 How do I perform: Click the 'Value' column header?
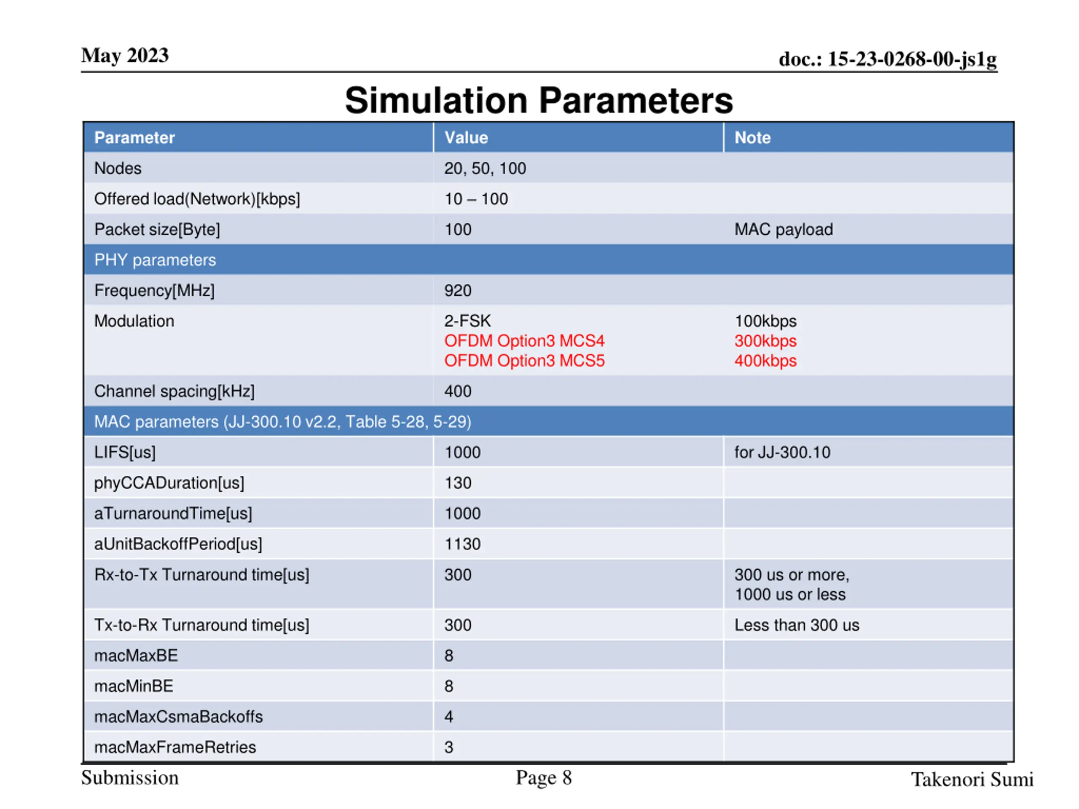tap(579, 137)
